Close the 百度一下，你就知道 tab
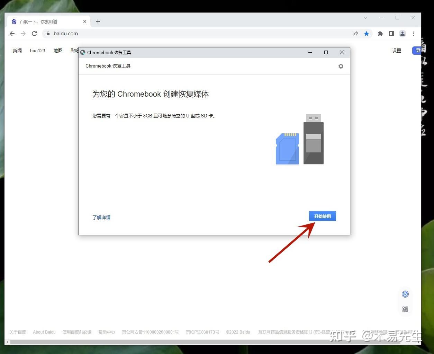Screen dimensions: 434x354 (x=85, y=21)
